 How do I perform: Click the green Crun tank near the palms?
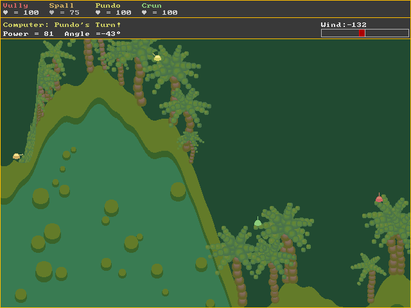pyautogui.click(x=258, y=221)
